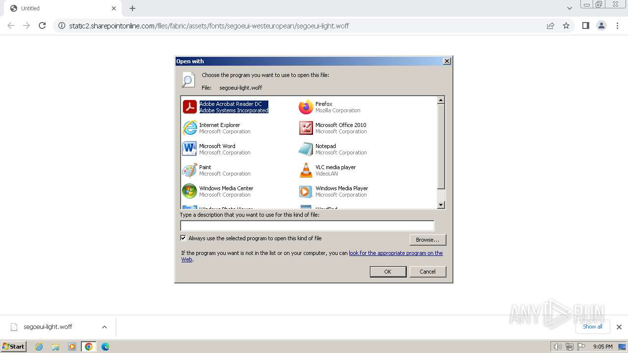Launch Media Player from taskbar
The height and width of the screenshot is (353, 628).
72,347
